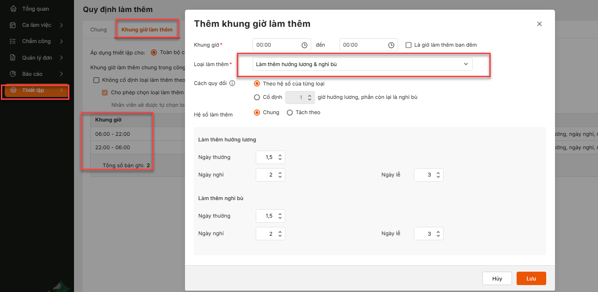Switch to the Chung tab

click(x=99, y=30)
